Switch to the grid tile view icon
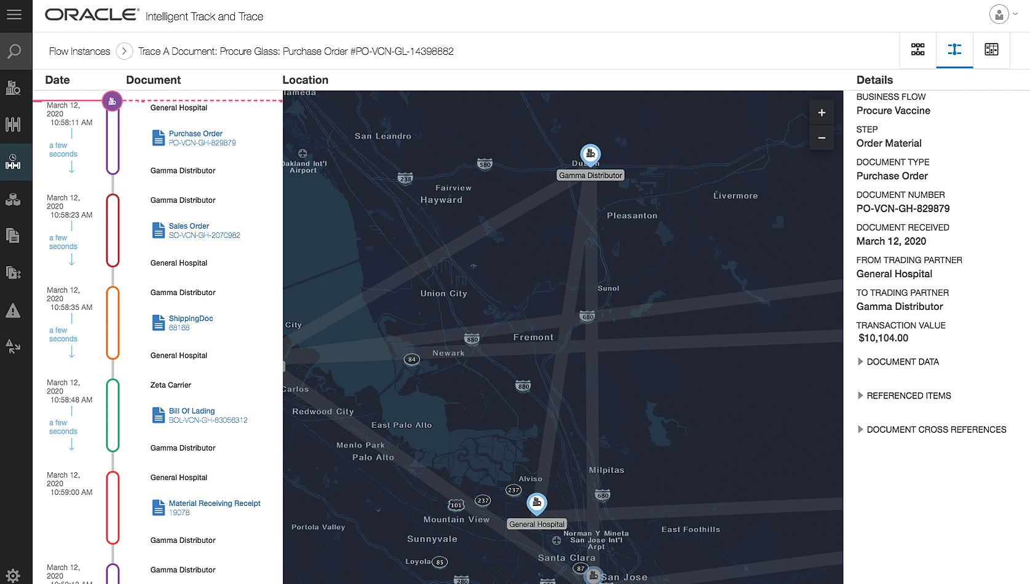This screenshot has height=584, width=1030. coord(917,50)
